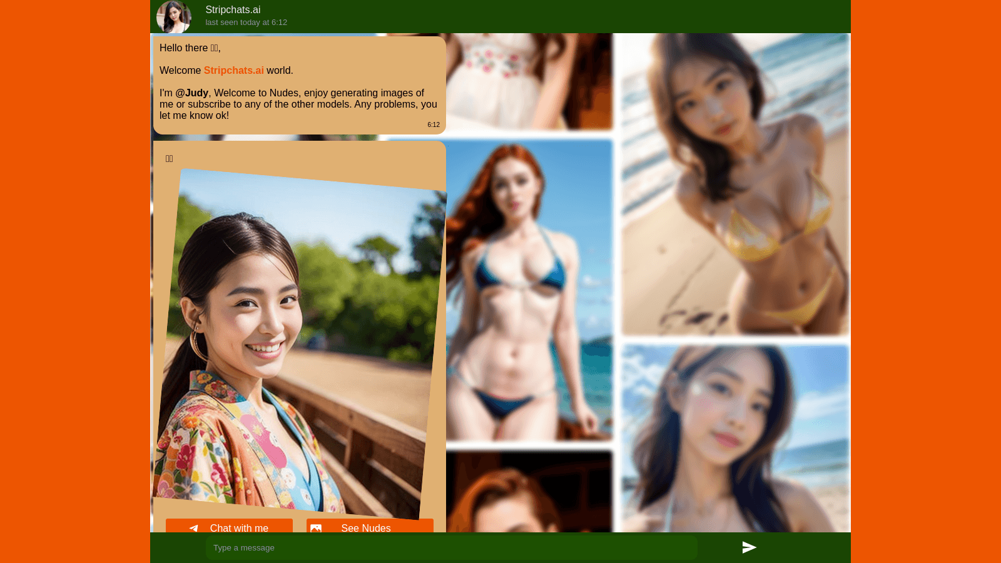Viewport: 1001px width, 563px height.
Task: Click the 6:12 timestamp in the welcome bubble
Action: tap(434, 125)
